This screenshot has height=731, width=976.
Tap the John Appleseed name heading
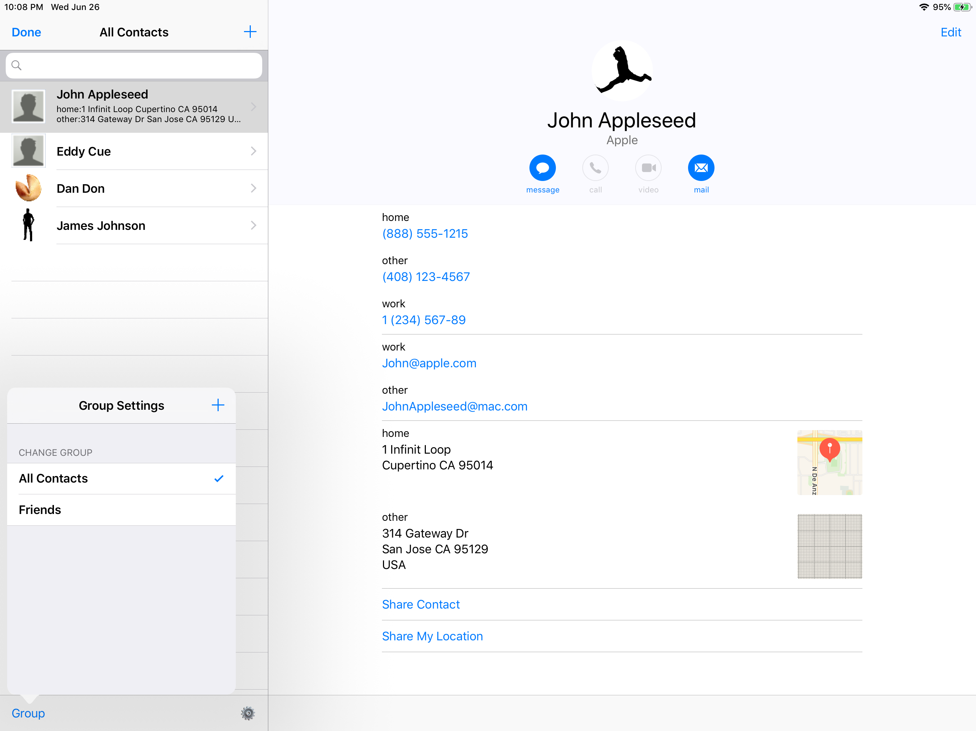[x=622, y=120]
